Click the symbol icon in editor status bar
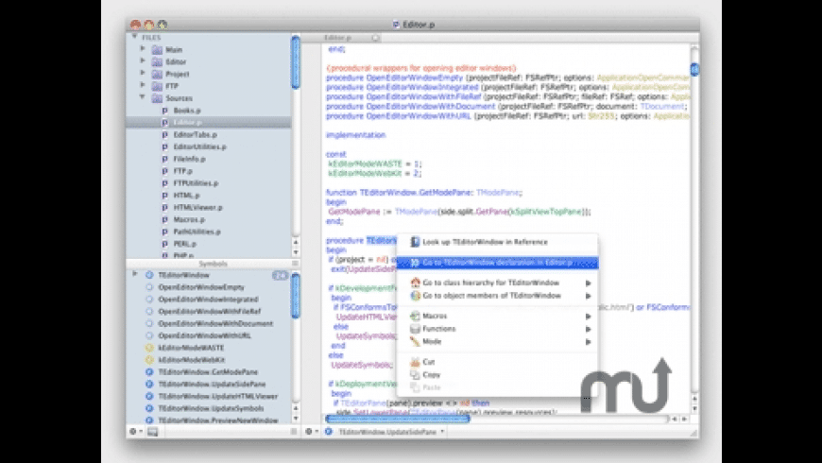822x463 pixels. 329,432
